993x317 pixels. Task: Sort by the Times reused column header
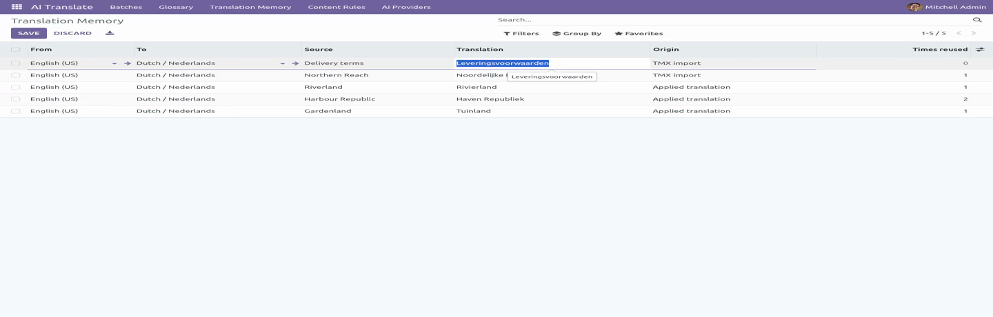click(894, 50)
